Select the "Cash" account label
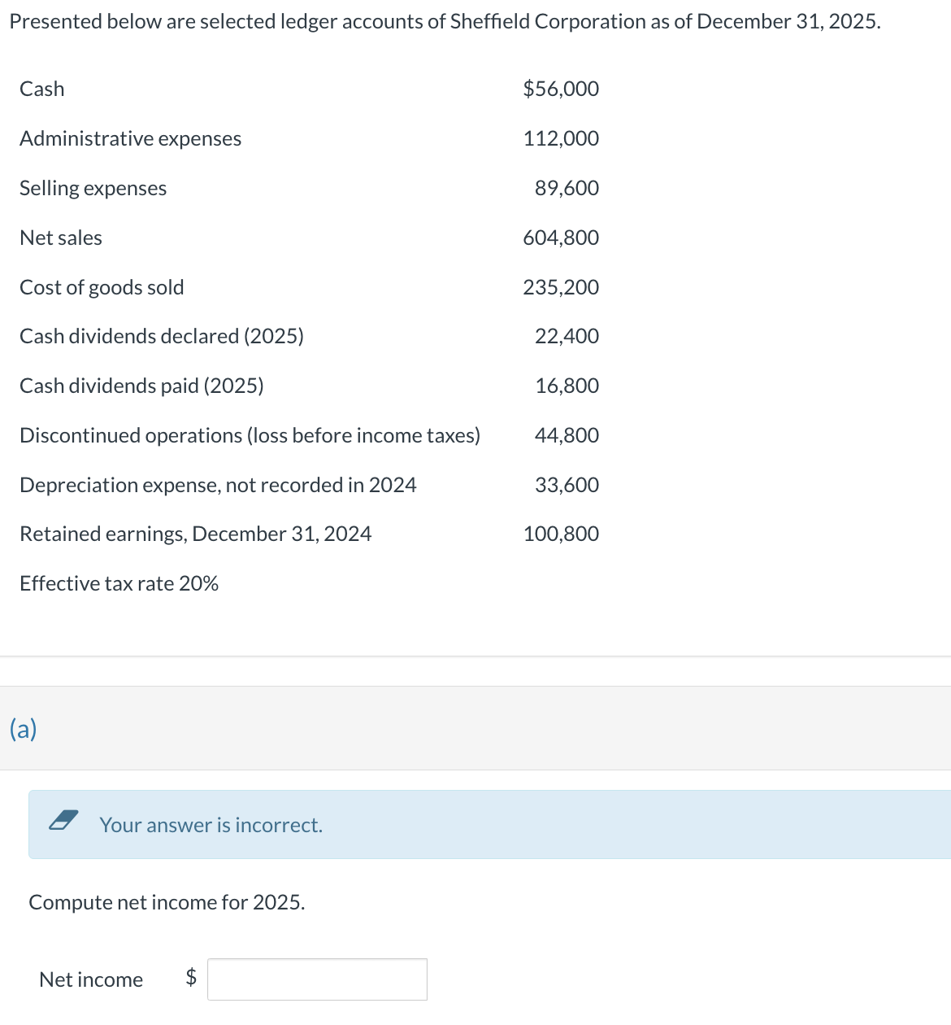 (x=42, y=89)
